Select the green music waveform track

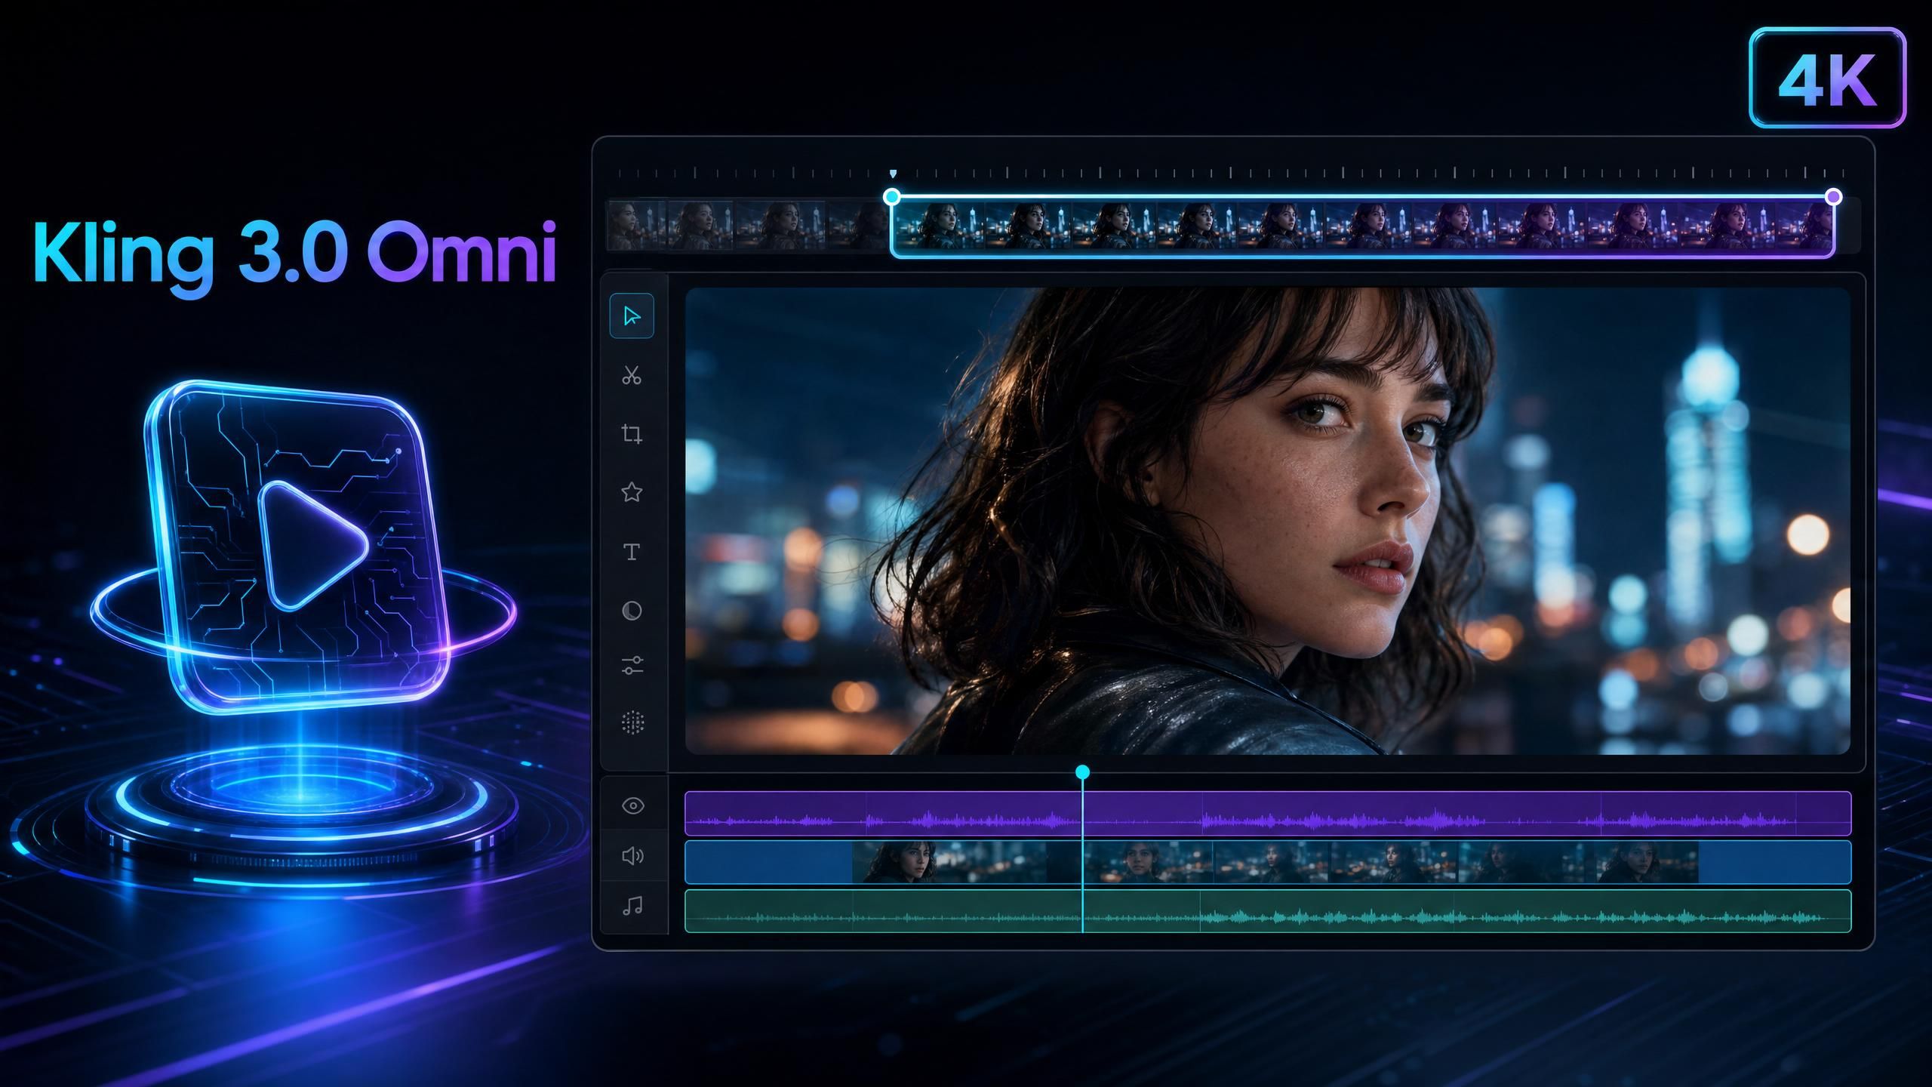coord(1268,911)
